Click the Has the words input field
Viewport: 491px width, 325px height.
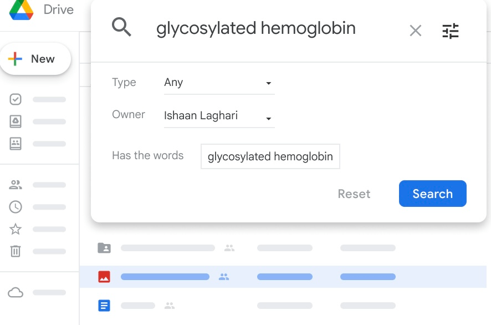tap(270, 156)
